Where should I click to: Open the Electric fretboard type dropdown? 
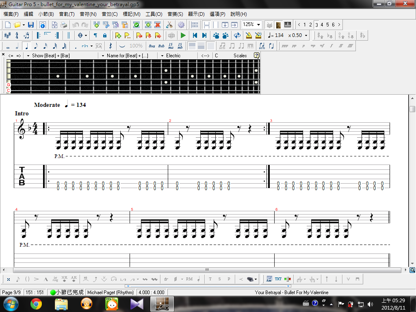tap(162, 56)
